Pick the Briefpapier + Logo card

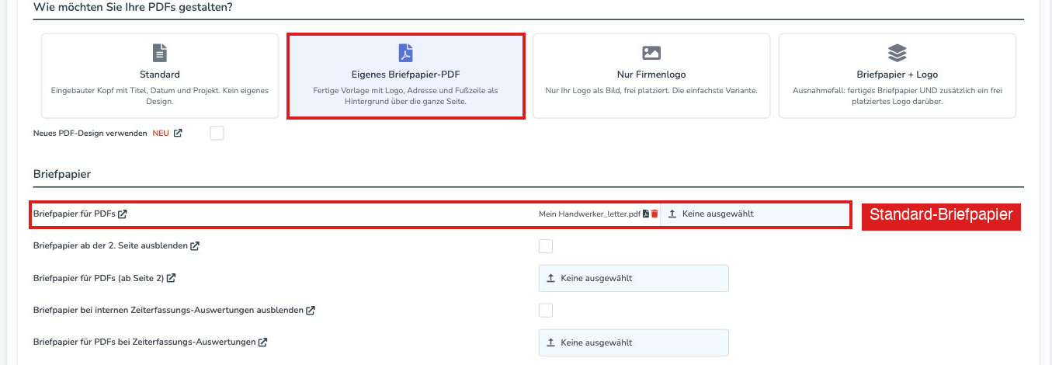[x=897, y=75]
